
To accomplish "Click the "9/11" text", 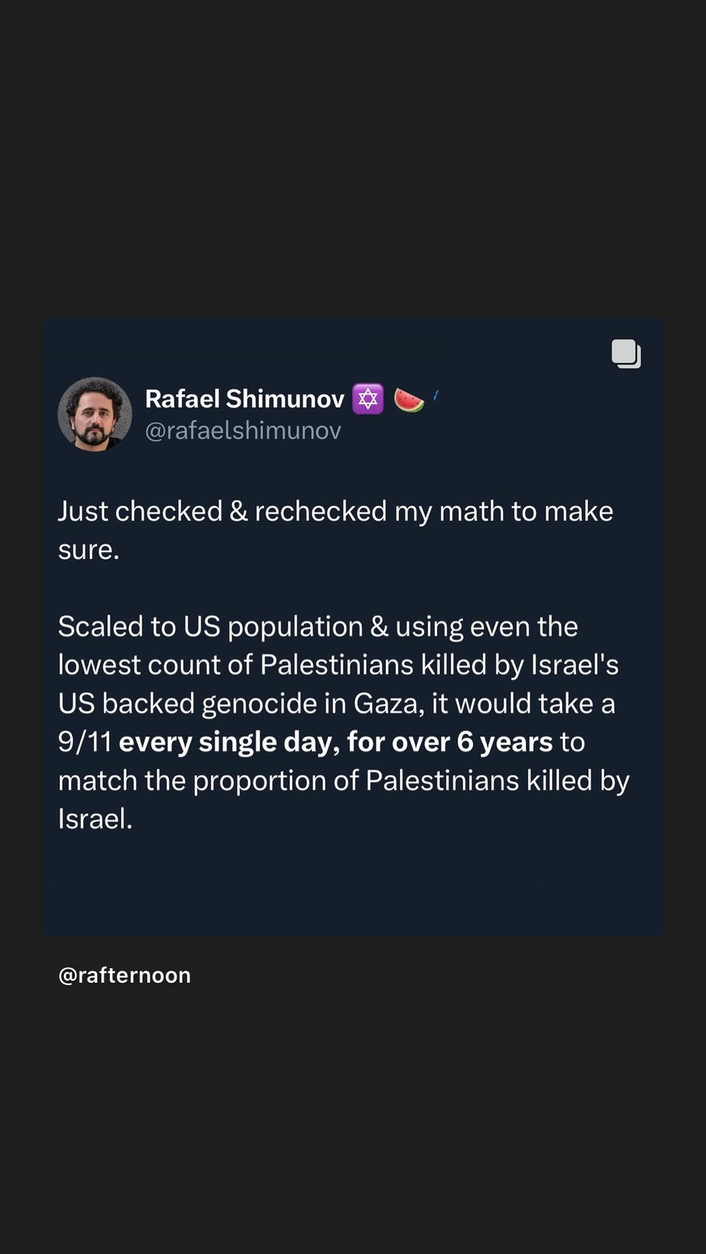I will pos(85,742).
